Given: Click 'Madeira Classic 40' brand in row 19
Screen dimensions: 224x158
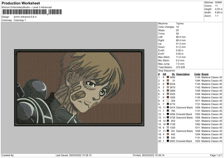Looking at the screenshot, I should (x=212, y=138).
